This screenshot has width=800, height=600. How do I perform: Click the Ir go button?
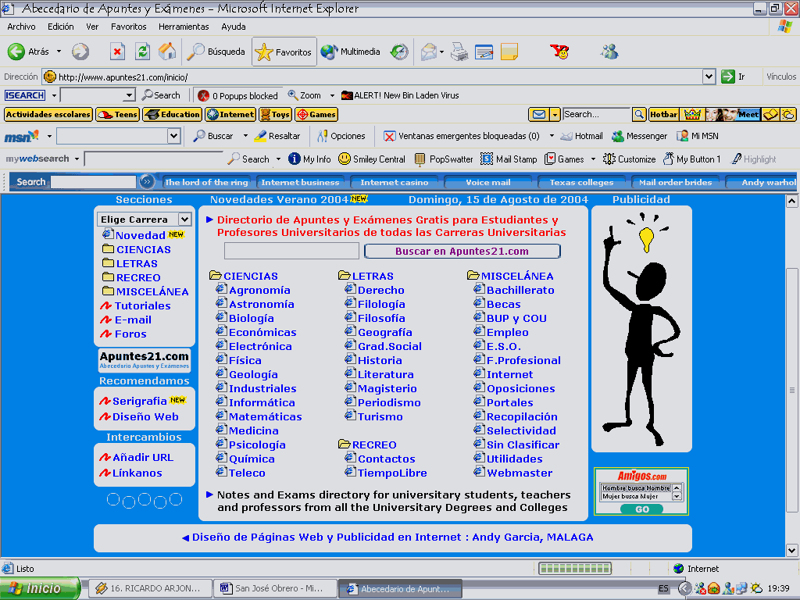coord(733,77)
